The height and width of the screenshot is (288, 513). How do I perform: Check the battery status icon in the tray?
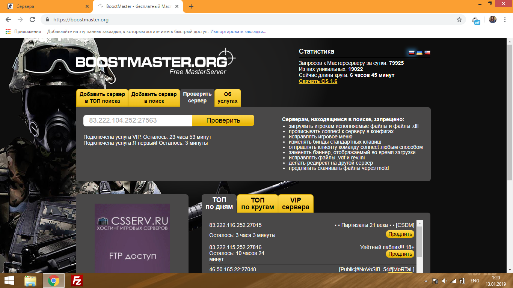[x=463, y=280]
